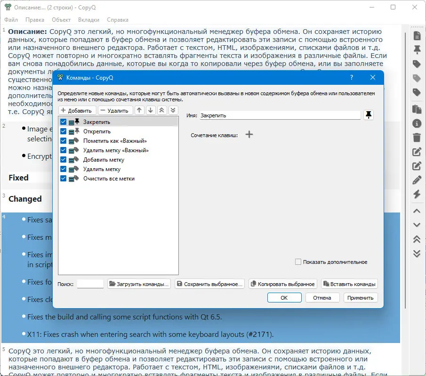Click the single up chevron in sidebar
426x376 pixels.
tap(417, 211)
